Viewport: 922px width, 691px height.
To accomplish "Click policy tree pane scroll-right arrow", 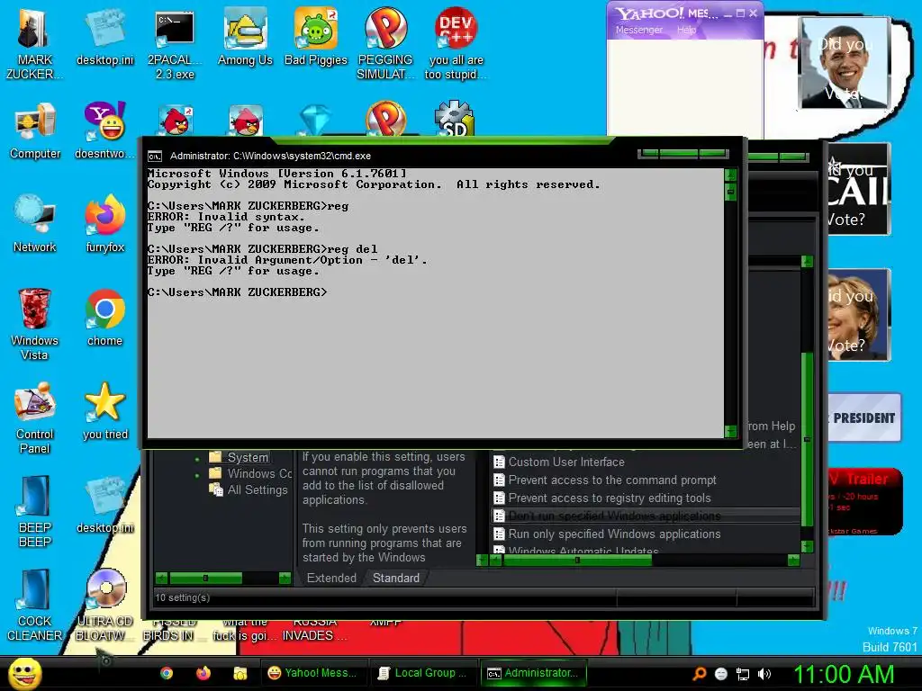I will pyautogui.click(x=285, y=579).
